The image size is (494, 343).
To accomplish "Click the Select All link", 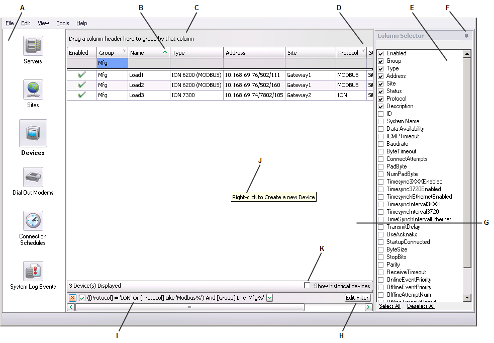I will point(389,306).
